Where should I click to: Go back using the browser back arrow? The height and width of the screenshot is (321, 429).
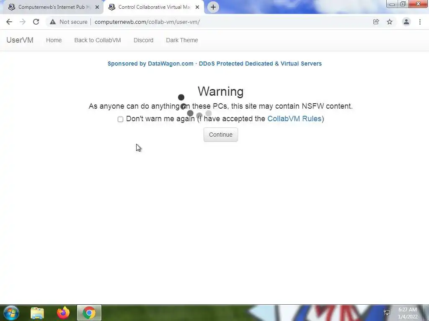coord(9,22)
